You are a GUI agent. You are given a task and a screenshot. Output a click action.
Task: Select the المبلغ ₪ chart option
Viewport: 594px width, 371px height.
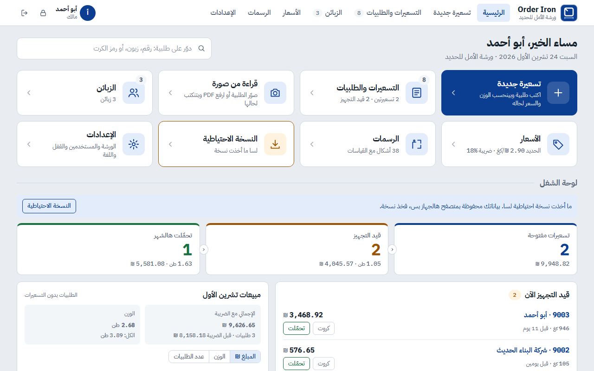click(x=245, y=357)
